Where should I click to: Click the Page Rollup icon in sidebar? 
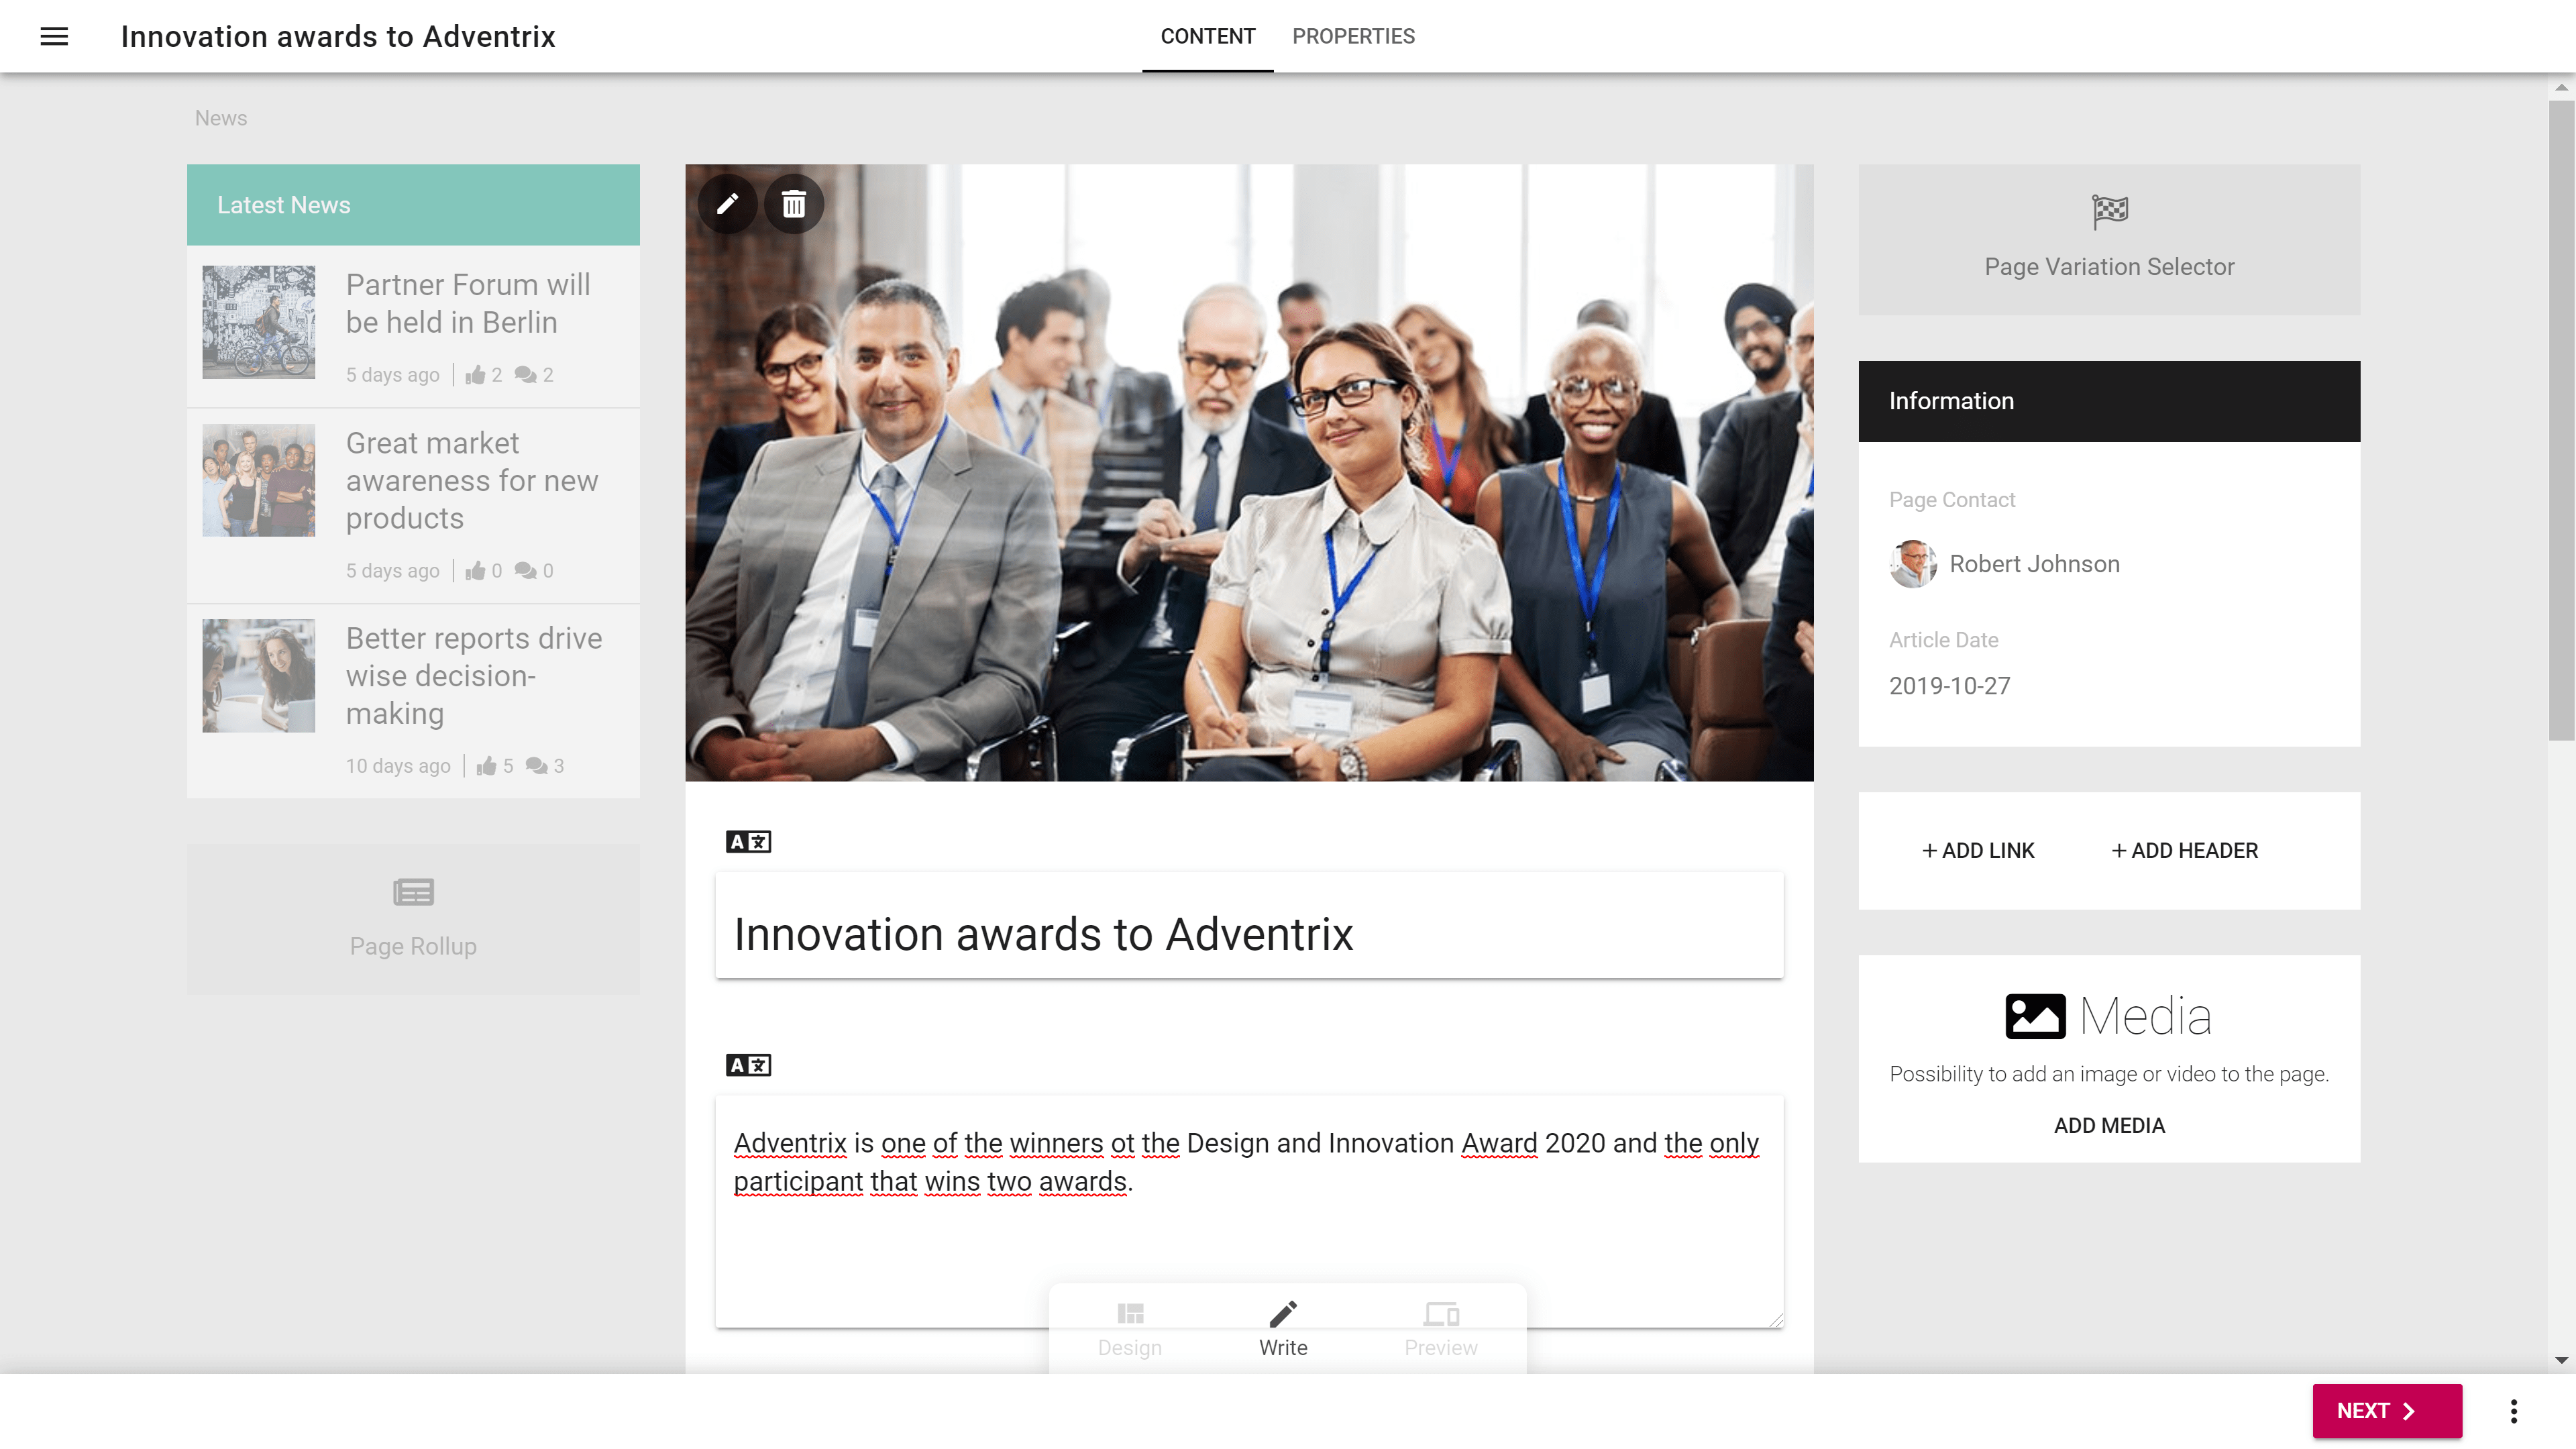coord(413,890)
